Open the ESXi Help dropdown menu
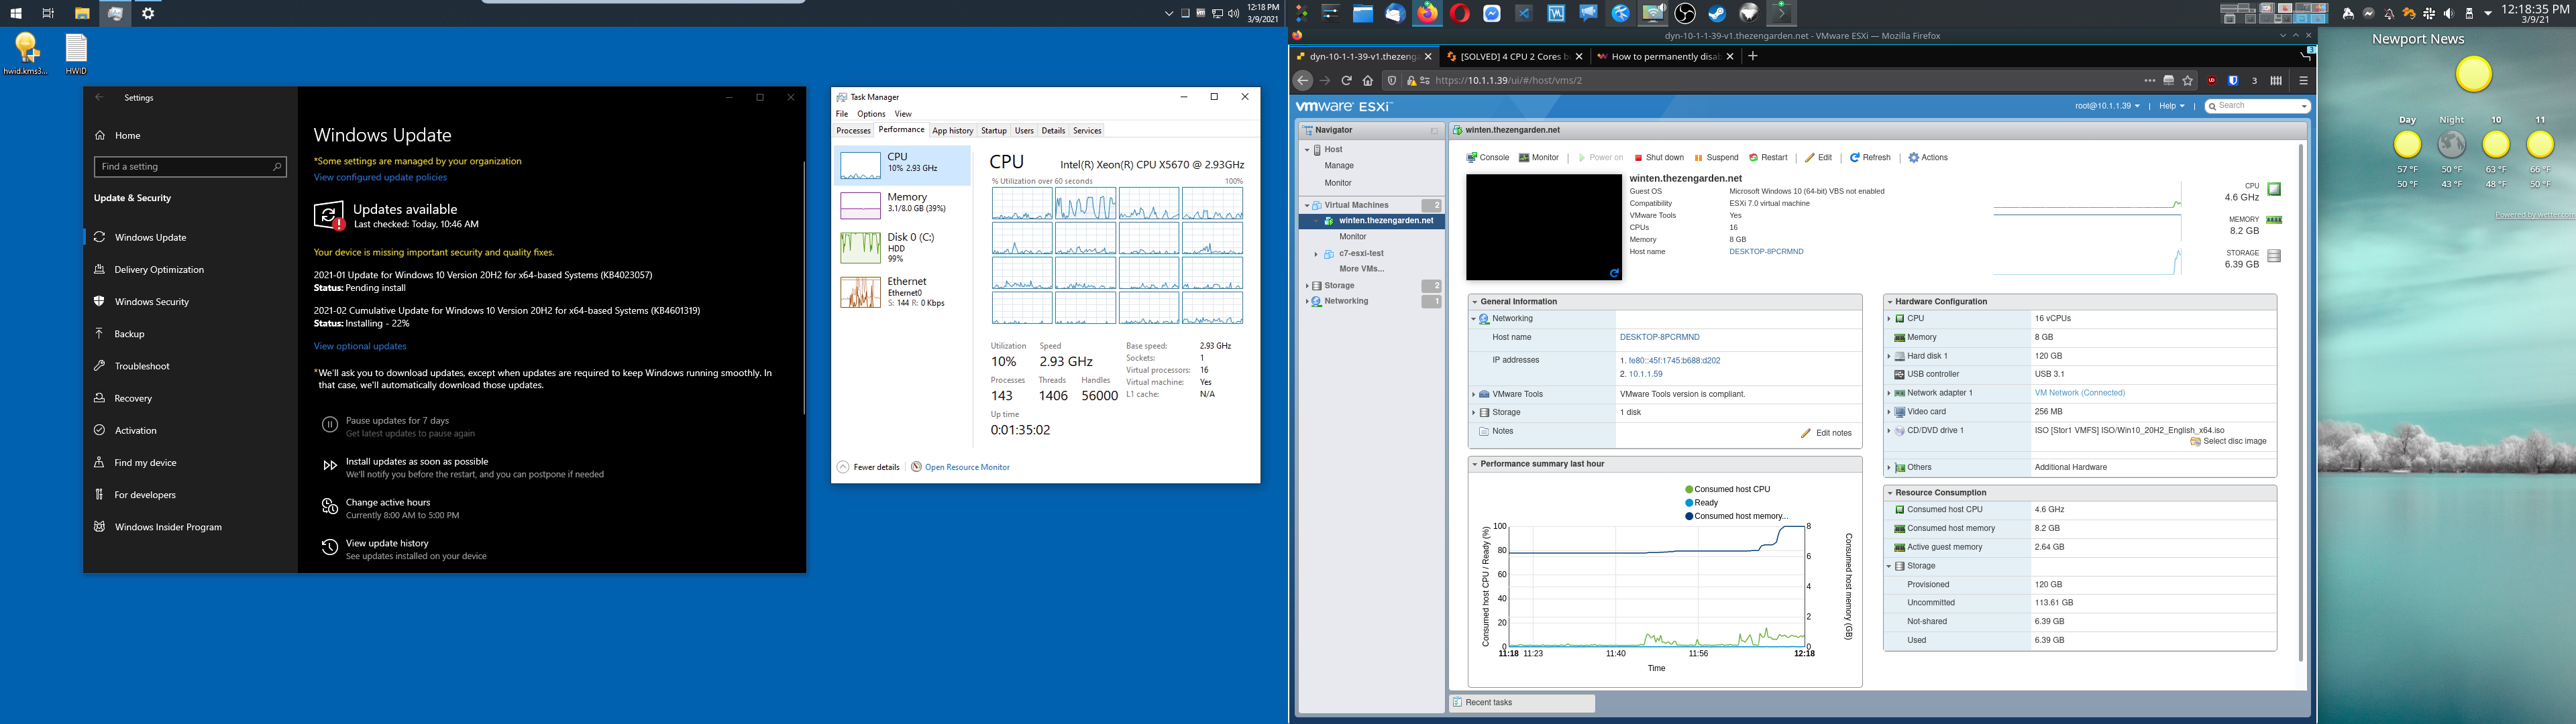The height and width of the screenshot is (724, 2576). pyautogui.click(x=2171, y=106)
